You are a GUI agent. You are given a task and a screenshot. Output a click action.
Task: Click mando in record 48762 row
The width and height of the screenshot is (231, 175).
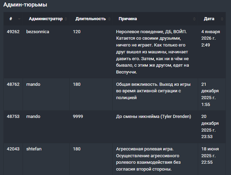33,84
